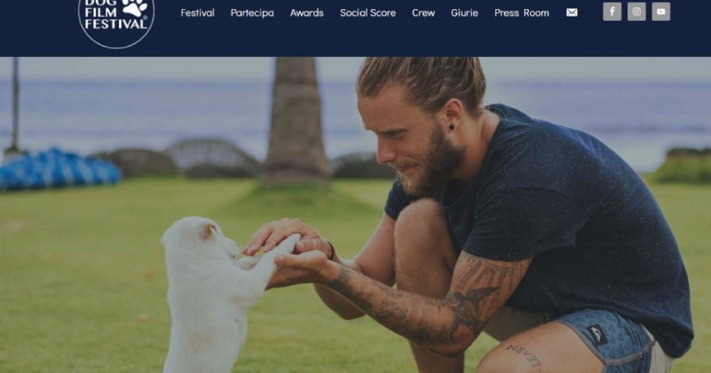Image resolution: width=711 pixels, height=373 pixels.
Task: Select the Giurie navigation link
Action: [x=465, y=12]
